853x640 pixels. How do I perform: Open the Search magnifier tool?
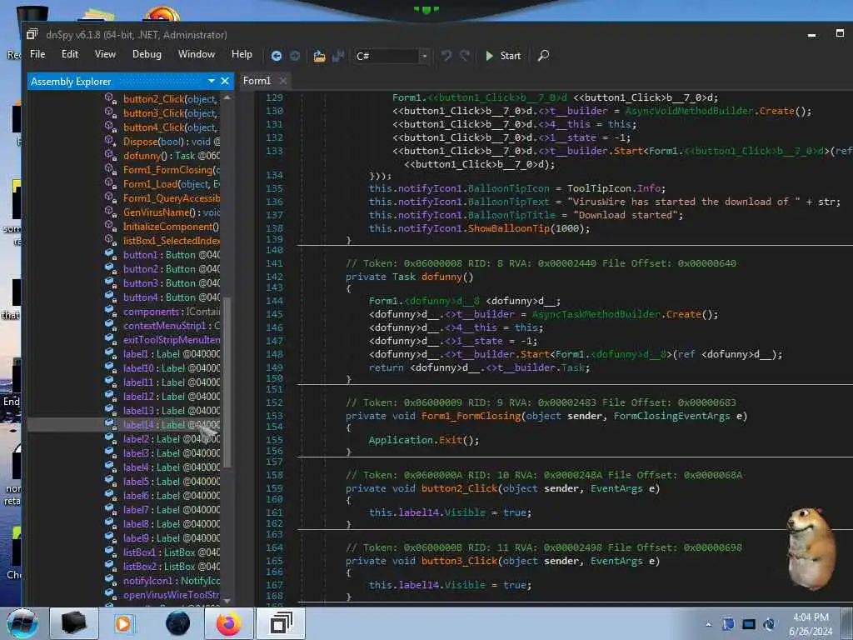543,56
